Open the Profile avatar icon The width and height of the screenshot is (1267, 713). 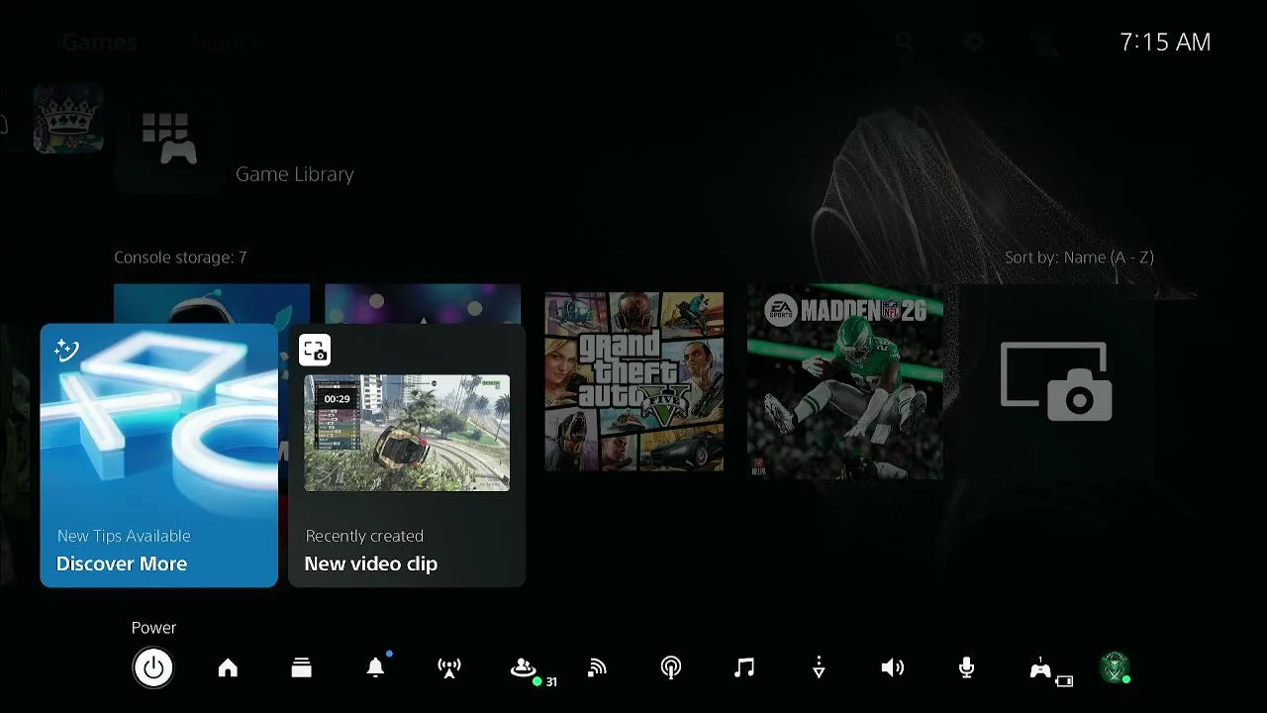point(1116,667)
